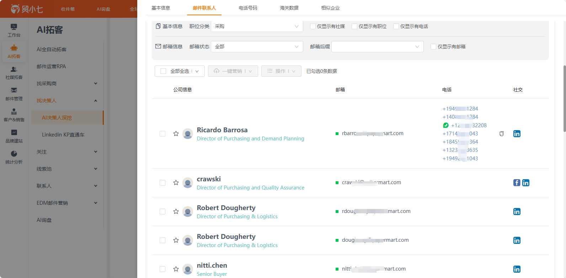Click nitti.chen's avatar icon
Screen dimensions: 566x278
[188, 269]
